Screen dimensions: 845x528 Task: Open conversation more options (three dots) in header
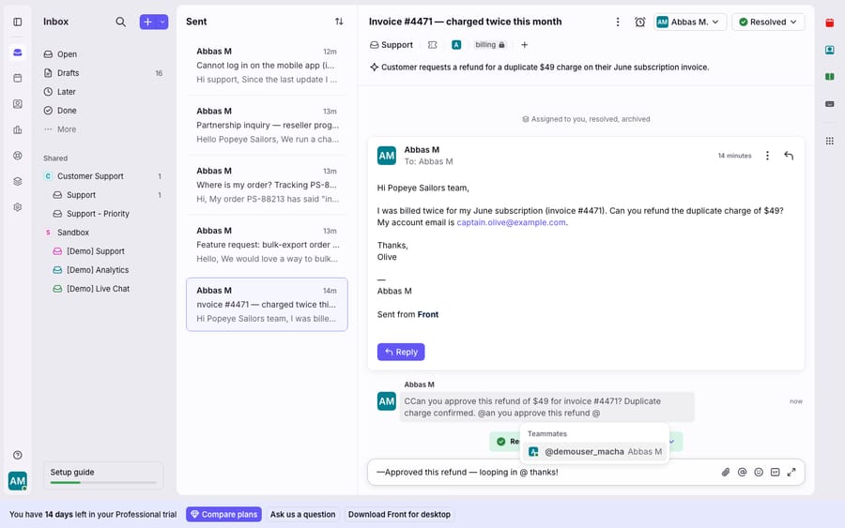(618, 23)
